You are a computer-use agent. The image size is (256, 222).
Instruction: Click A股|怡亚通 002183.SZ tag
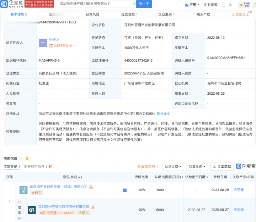pyautogui.click(x=57, y=213)
